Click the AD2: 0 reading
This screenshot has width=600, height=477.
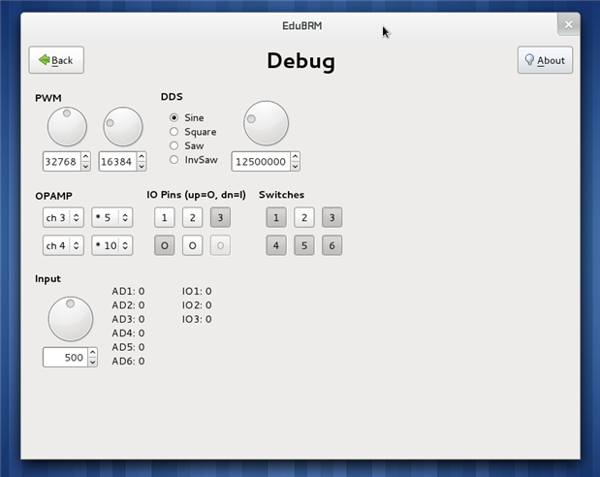[x=128, y=305]
